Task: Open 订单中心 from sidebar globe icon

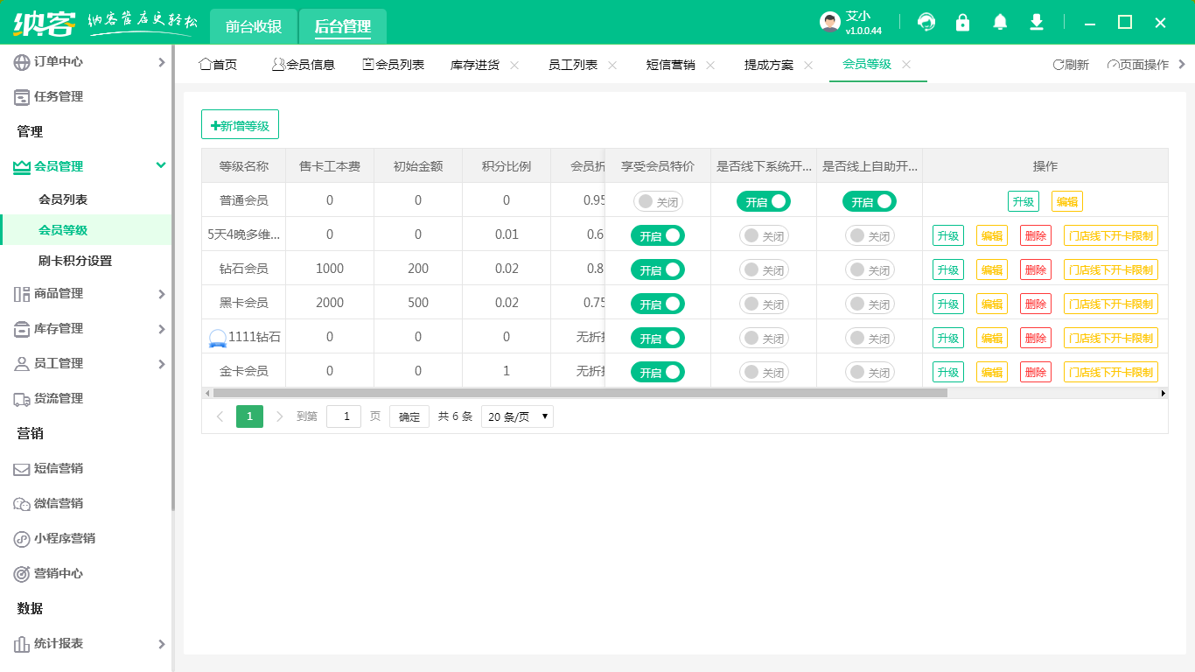Action: pos(22,62)
